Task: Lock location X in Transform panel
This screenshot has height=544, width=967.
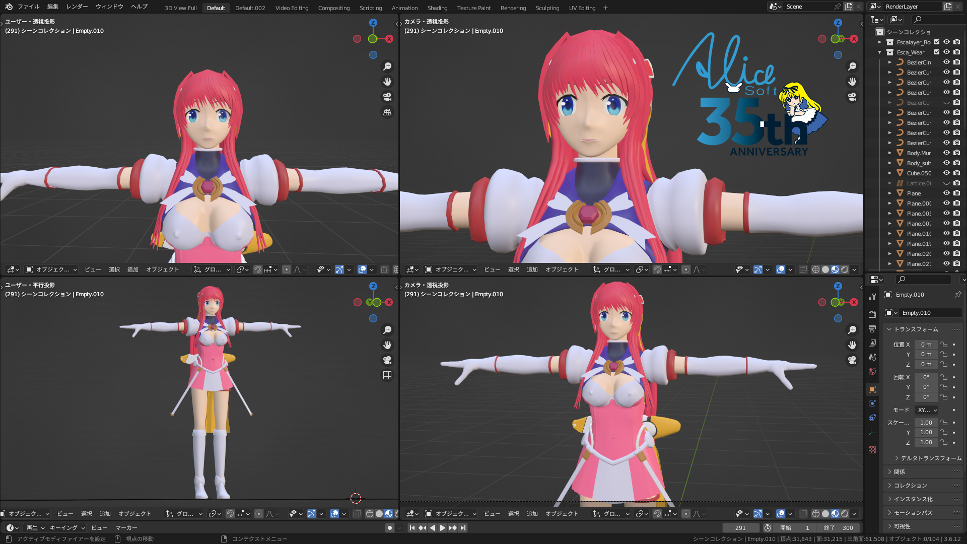Action: click(x=944, y=345)
